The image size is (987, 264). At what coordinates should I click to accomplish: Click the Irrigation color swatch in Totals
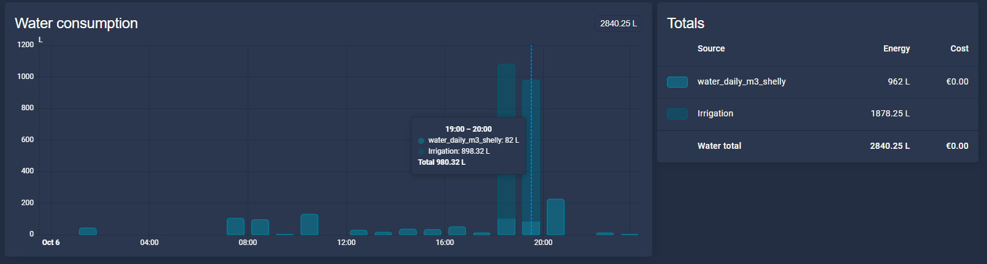(x=677, y=114)
